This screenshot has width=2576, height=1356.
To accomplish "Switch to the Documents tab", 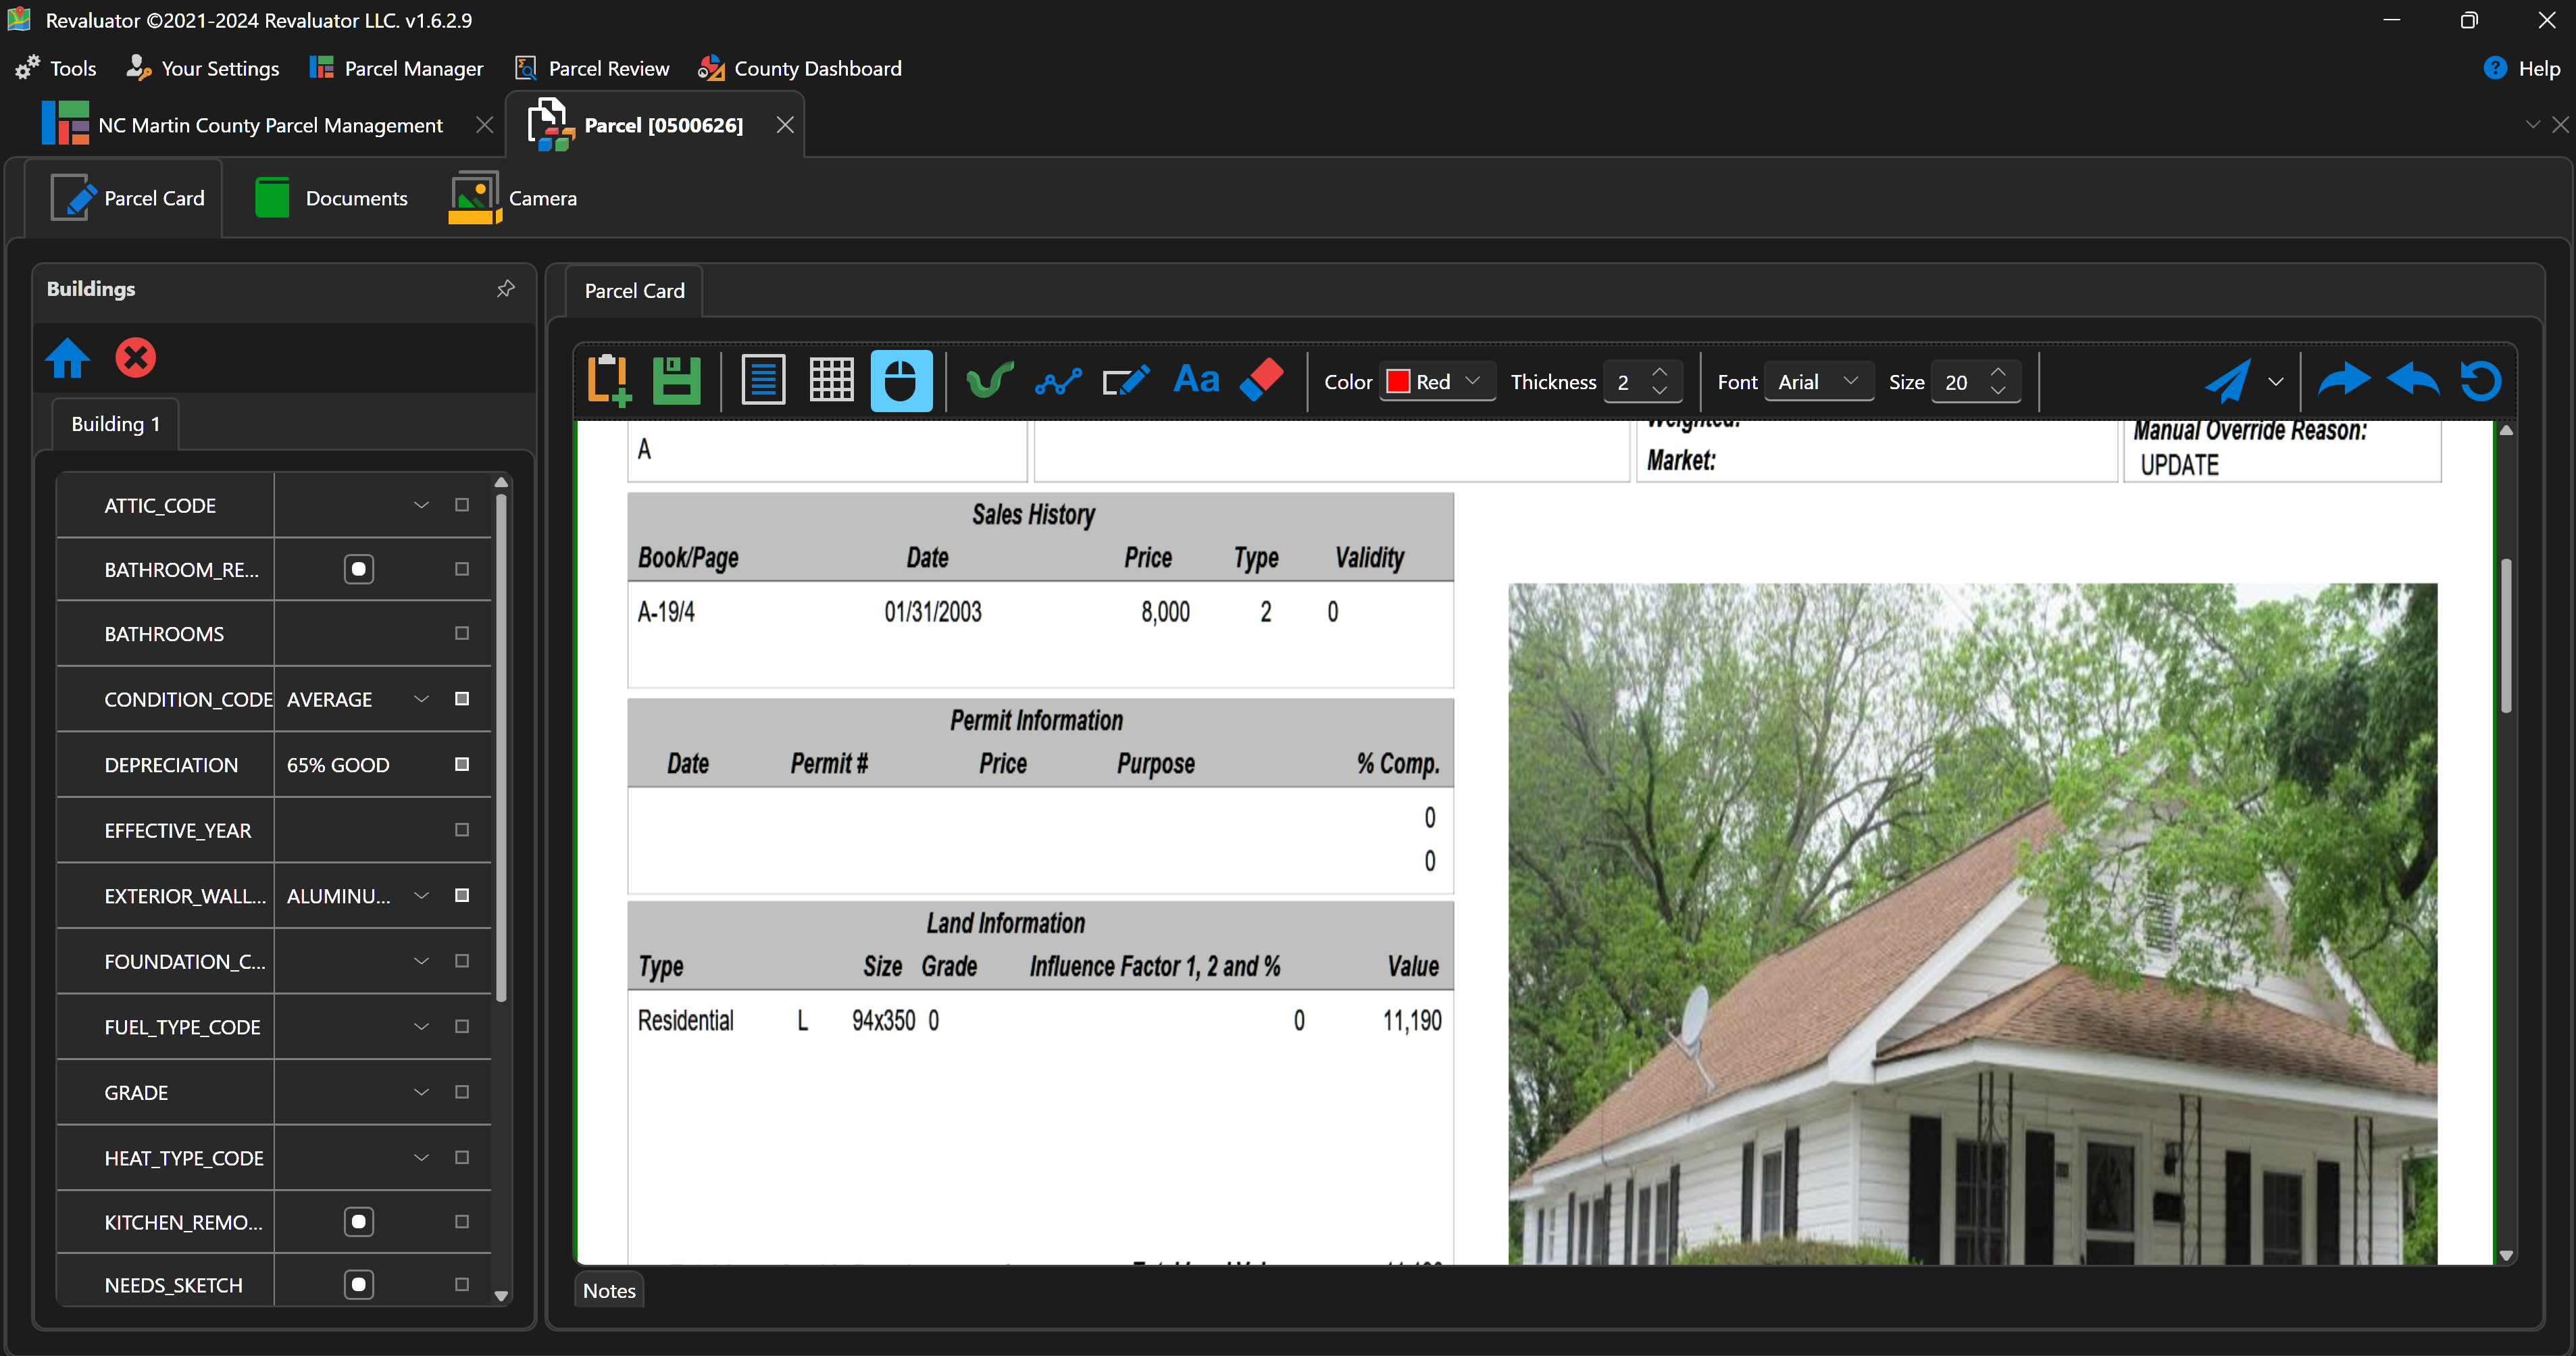I will pos(332,198).
